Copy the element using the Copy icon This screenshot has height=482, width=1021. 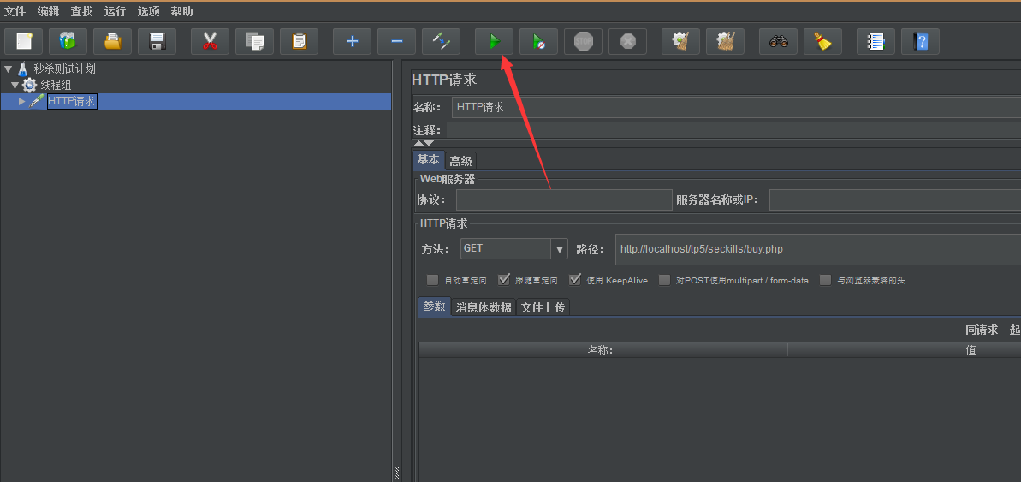(x=254, y=42)
